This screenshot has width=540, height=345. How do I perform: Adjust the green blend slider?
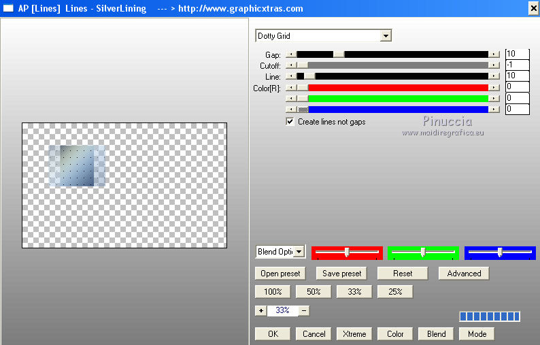click(423, 252)
